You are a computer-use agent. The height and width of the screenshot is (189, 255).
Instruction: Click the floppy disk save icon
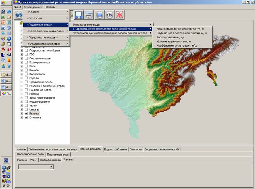pyautogui.click(x=79, y=15)
